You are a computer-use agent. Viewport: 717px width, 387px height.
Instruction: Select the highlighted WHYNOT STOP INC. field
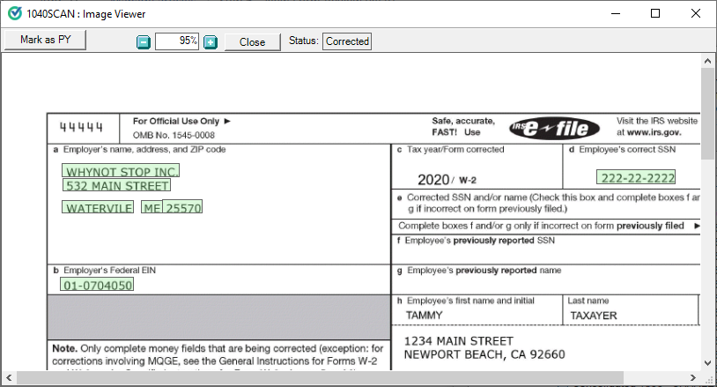click(x=122, y=171)
